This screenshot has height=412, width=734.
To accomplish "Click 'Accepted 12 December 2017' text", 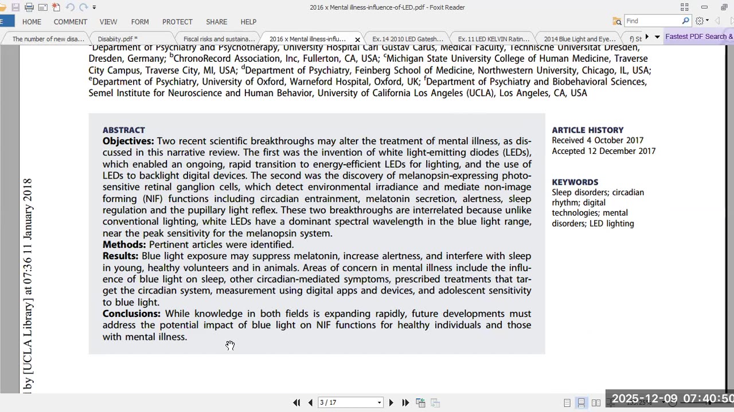I will click(x=603, y=151).
